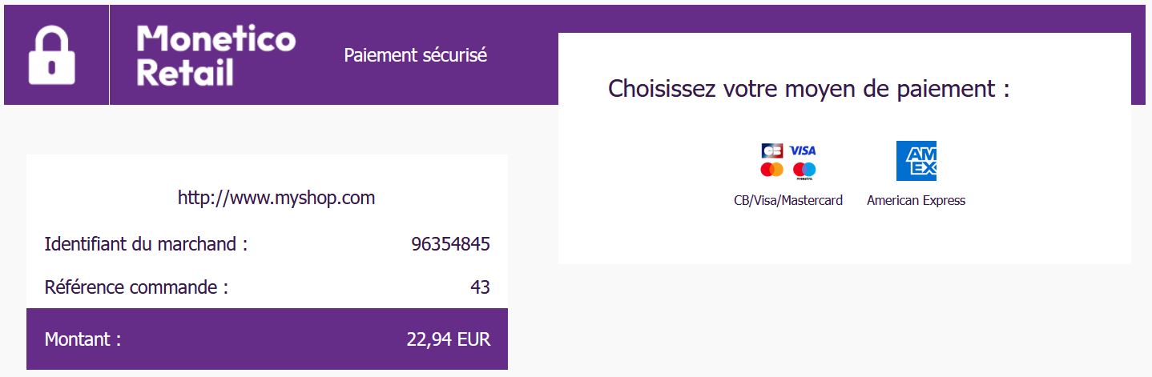Image resolution: width=1152 pixels, height=377 pixels.
Task: Click the purple header banner right of the Paiement sécurisé text
Action: tap(522, 54)
